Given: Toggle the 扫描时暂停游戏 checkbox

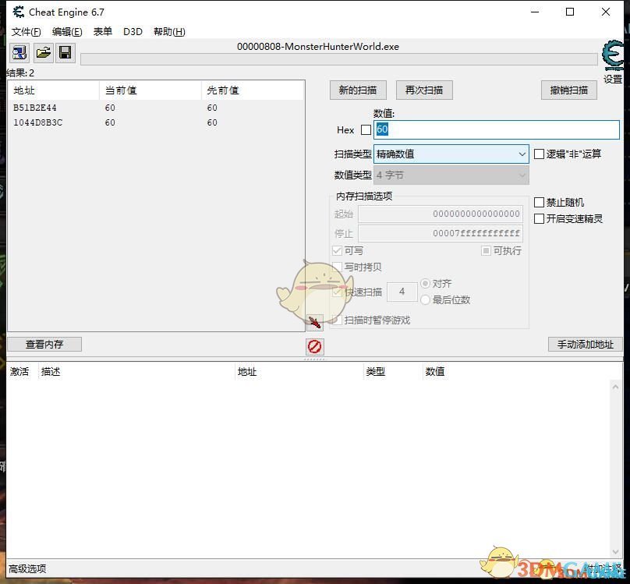Looking at the screenshot, I should (337, 320).
